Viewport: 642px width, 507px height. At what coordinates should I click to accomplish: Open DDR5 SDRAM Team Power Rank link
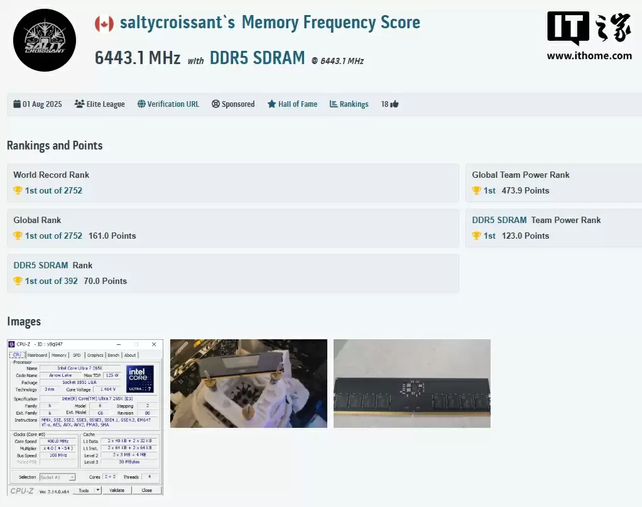tap(499, 220)
